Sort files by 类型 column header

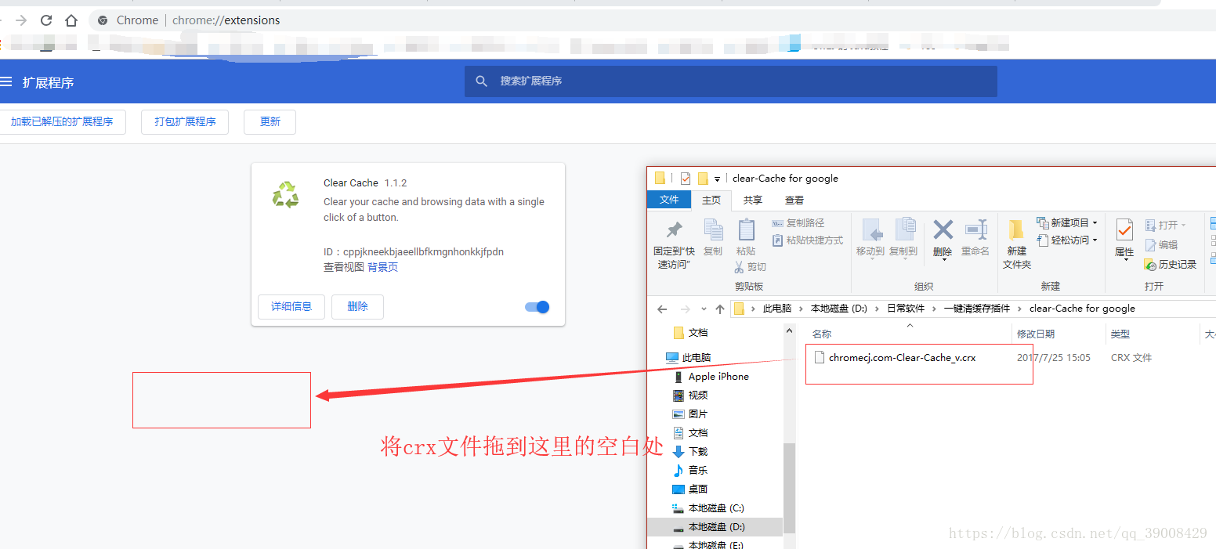(x=1120, y=334)
